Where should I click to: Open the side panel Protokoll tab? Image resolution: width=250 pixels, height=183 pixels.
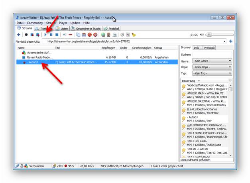coord(209,48)
